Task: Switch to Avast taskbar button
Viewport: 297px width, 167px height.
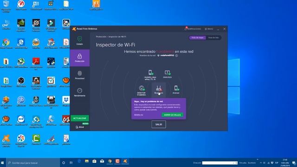Action: pyautogui.click(x=125, y=161)
